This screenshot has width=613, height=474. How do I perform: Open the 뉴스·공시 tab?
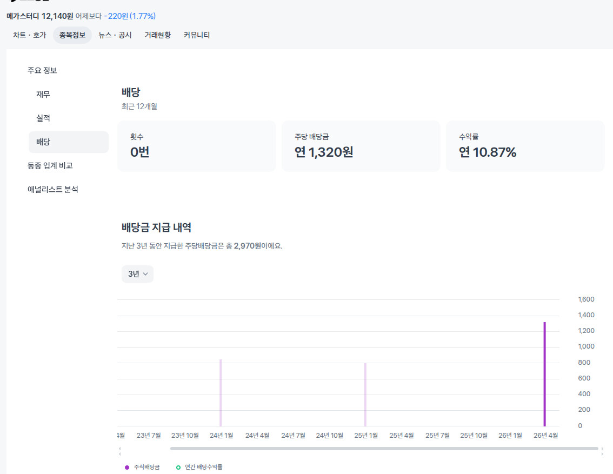[115, 35]
